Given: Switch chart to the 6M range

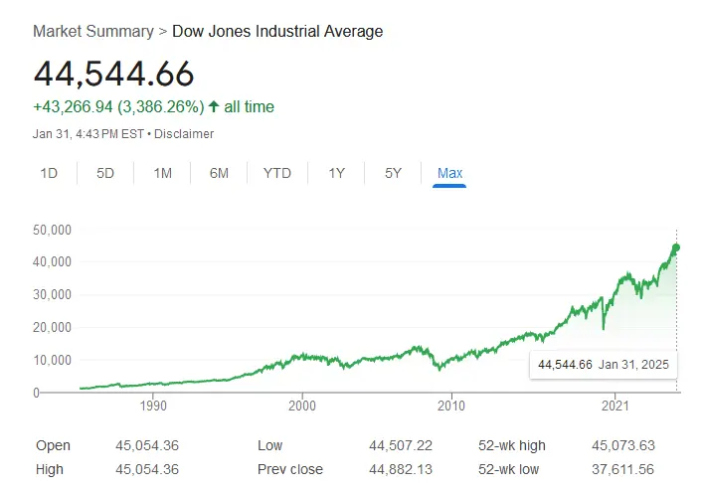Looking at the screenshot, I should [219, 173].
